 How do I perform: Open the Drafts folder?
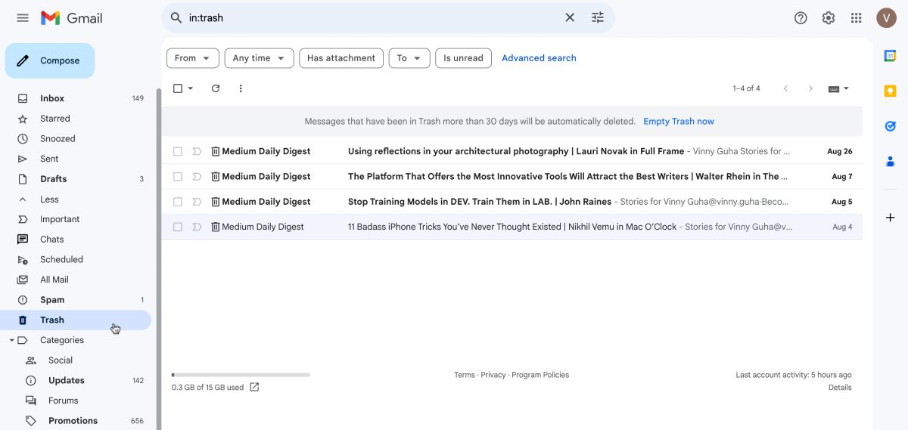(53, 179)
